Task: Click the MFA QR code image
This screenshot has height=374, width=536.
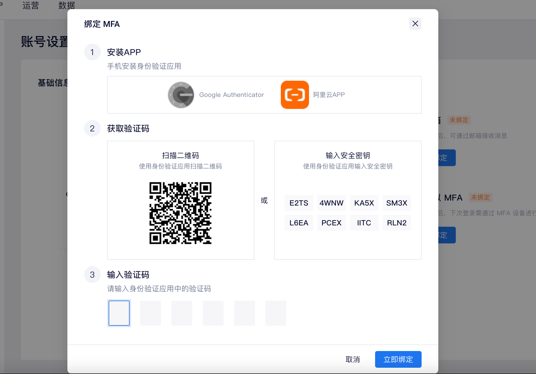Action: coord(180,213)
